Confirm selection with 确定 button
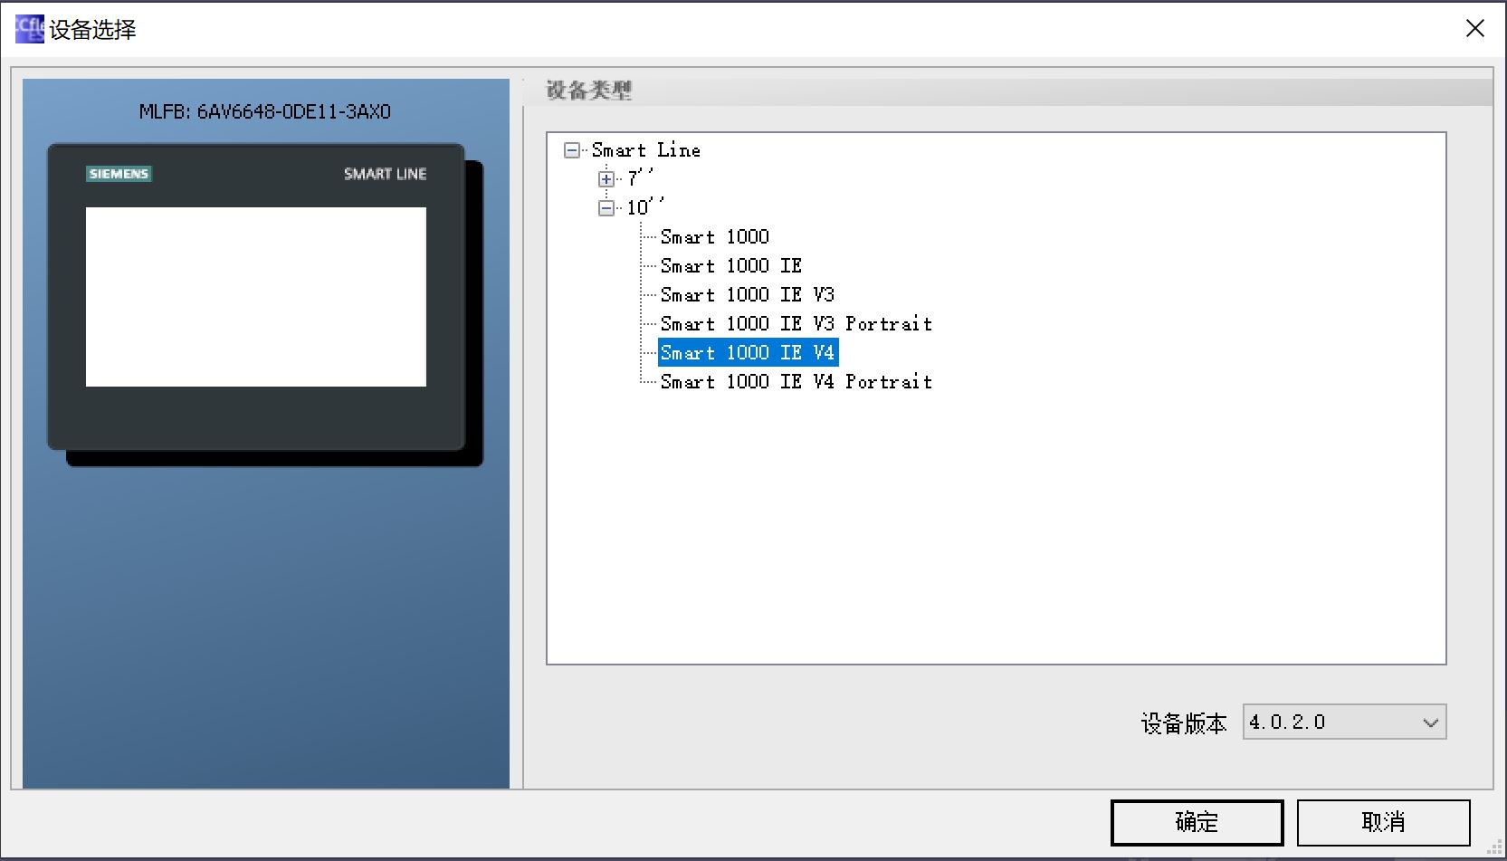1507x861 pixels. click(1196, 822)
